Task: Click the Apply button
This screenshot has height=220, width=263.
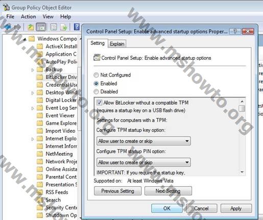Action: pos(236,208)
